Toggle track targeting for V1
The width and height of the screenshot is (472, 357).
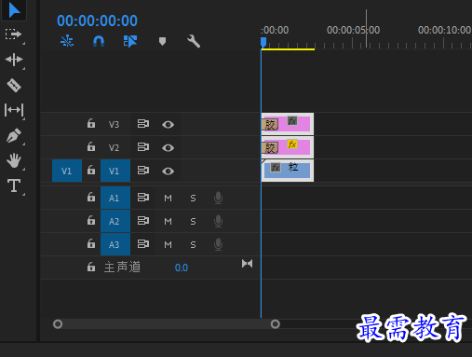point(115,171)
